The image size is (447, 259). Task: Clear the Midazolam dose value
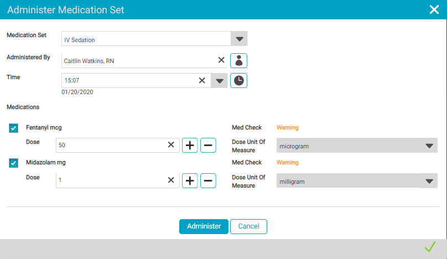click(171, 180)
